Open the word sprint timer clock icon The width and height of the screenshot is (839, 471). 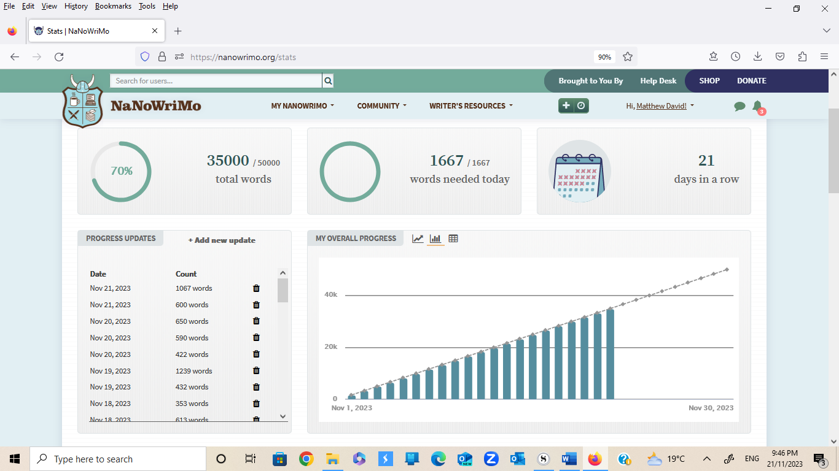click(x=581, y=105)
